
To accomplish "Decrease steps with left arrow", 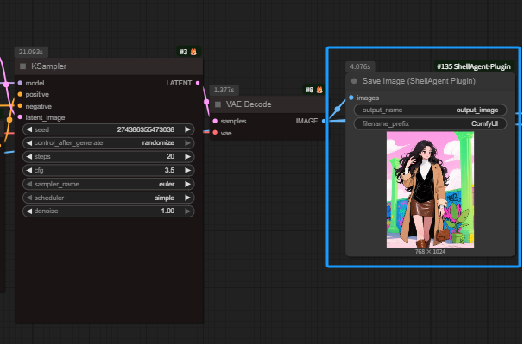I will 29,157.
